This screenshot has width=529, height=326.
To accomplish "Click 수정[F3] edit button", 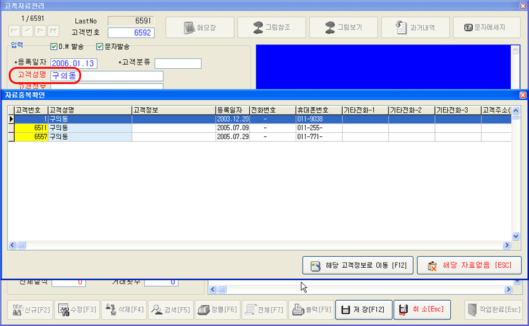I will pos(77,310).
